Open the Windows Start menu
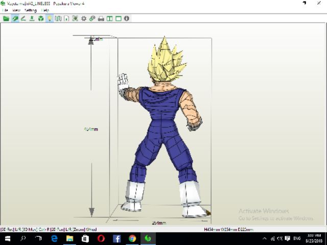The height and width of the screenshot is (245, 327). 8,238
